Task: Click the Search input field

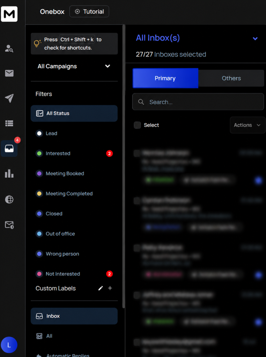Action: click(x=198, y=102)
